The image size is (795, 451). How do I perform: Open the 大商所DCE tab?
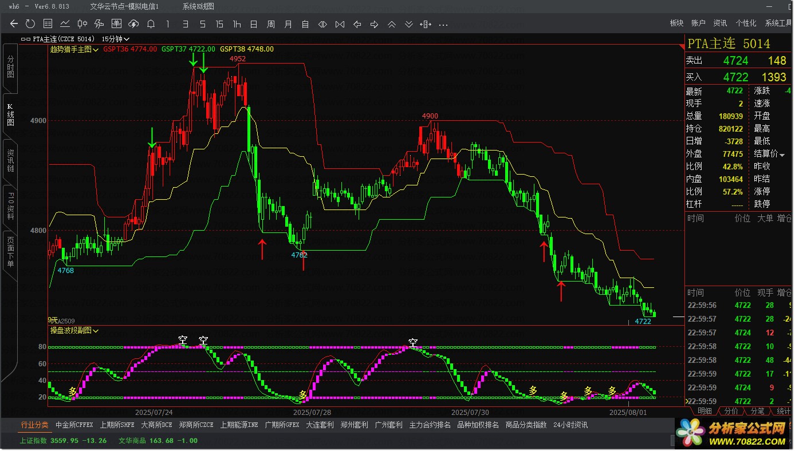156,425
